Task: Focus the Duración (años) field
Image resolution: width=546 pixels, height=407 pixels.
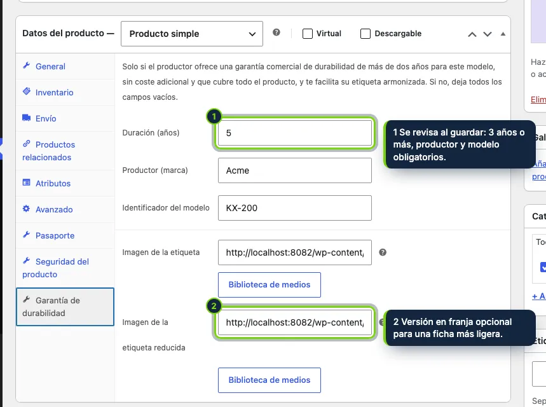Action: click(295, 133)
